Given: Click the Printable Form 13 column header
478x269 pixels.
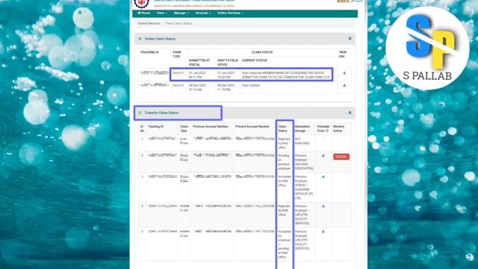Looking at the screenshot, I should click(323, 129).
